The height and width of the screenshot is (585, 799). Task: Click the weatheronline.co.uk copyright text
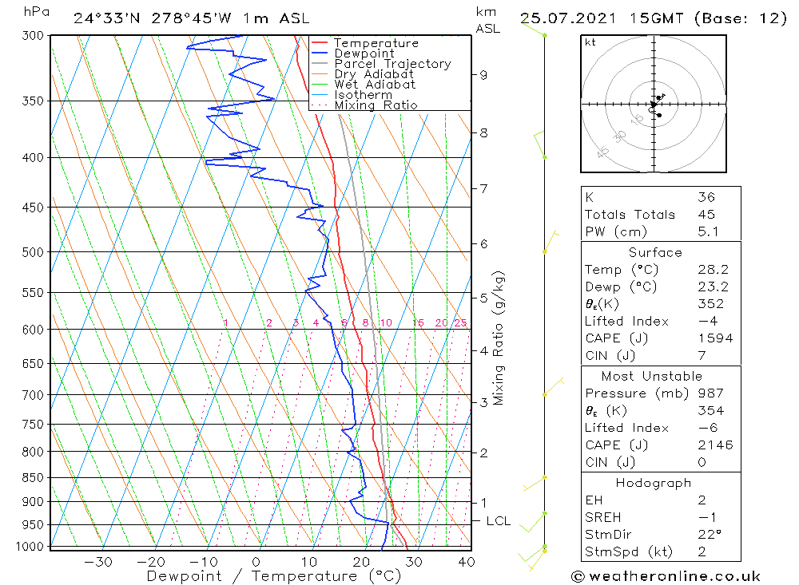tap(666, 576)
